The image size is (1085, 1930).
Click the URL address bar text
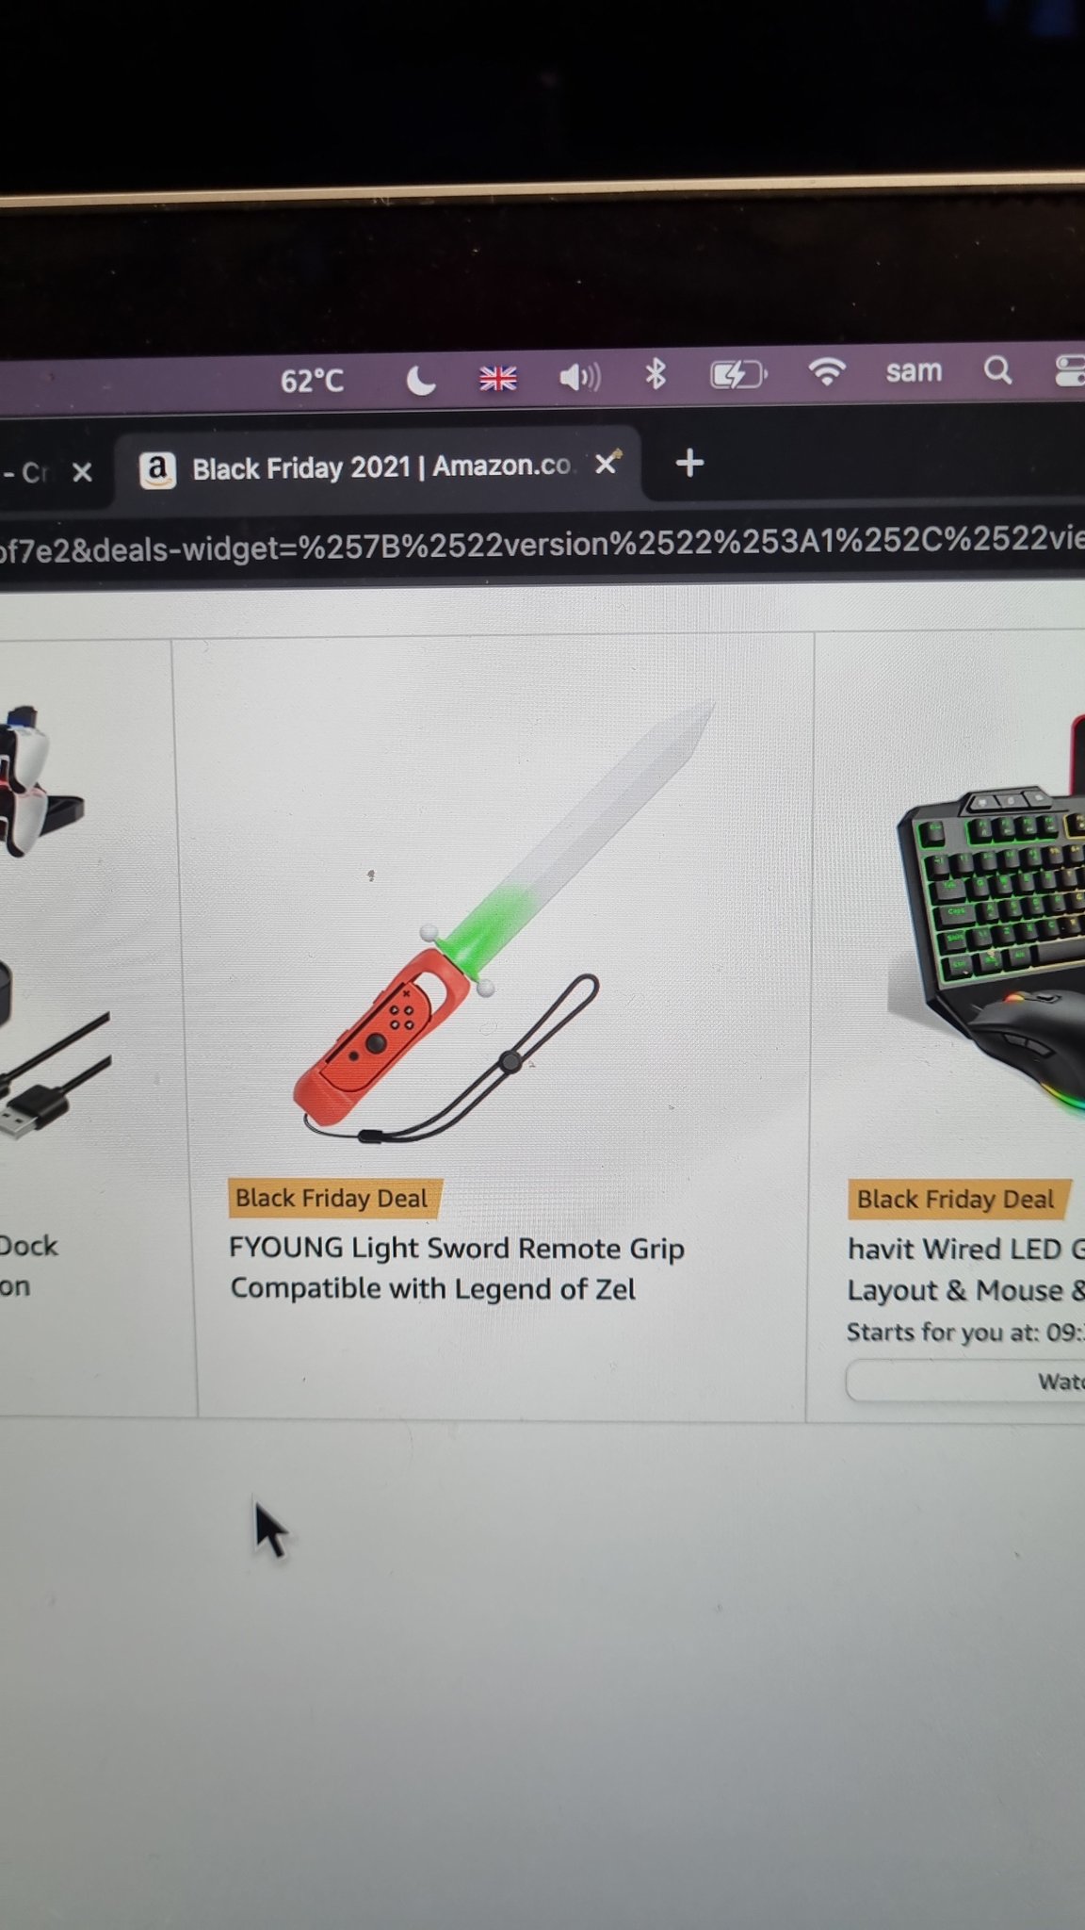(x=542, y=547)
